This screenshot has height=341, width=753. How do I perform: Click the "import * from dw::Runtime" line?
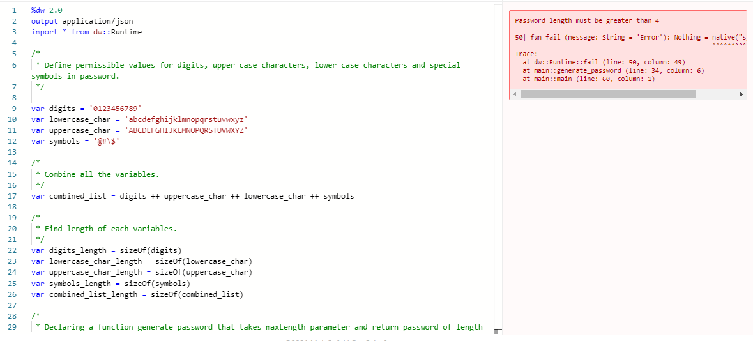86,32
